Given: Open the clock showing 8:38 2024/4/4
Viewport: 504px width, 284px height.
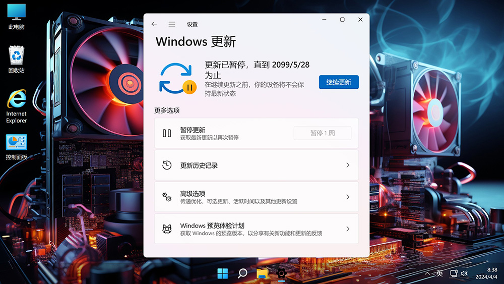Looking at the screenshot, I should (x=486, y=273).
